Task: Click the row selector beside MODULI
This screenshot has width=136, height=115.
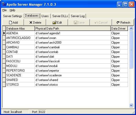Action: (4, 66)
